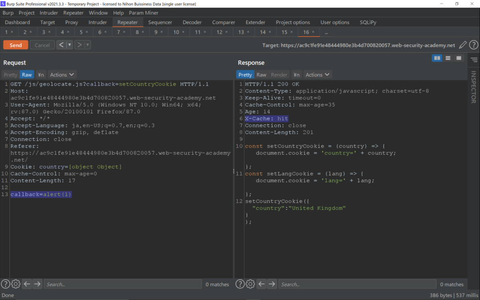Viewport: 480px width, 300px height.
Task: Select Pretty view in the Request pane
Action: point(10,75)
